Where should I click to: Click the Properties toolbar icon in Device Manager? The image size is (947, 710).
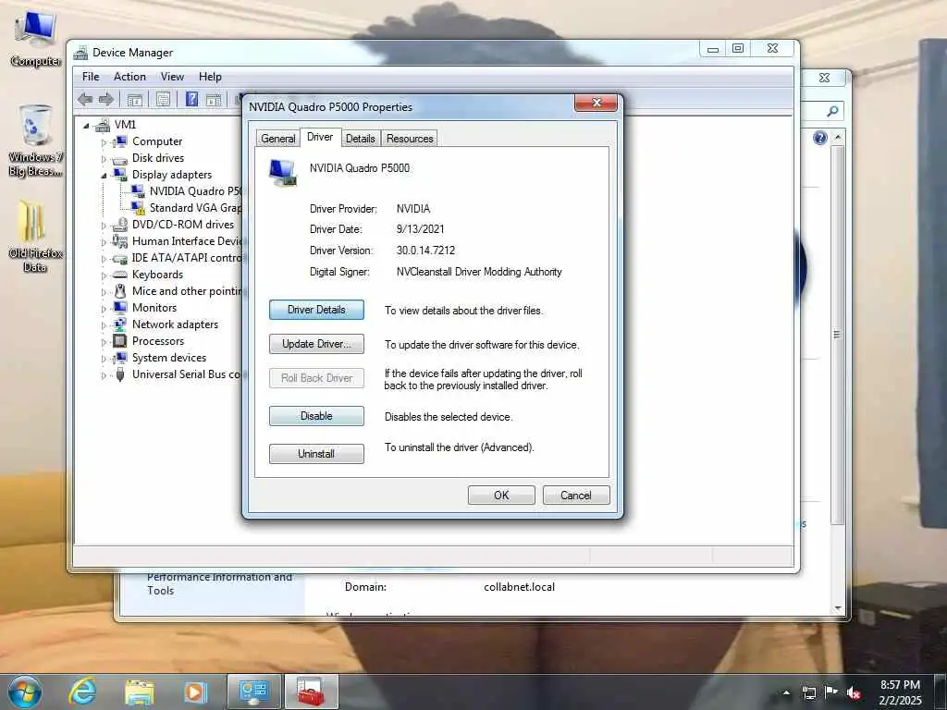[163, 100]
